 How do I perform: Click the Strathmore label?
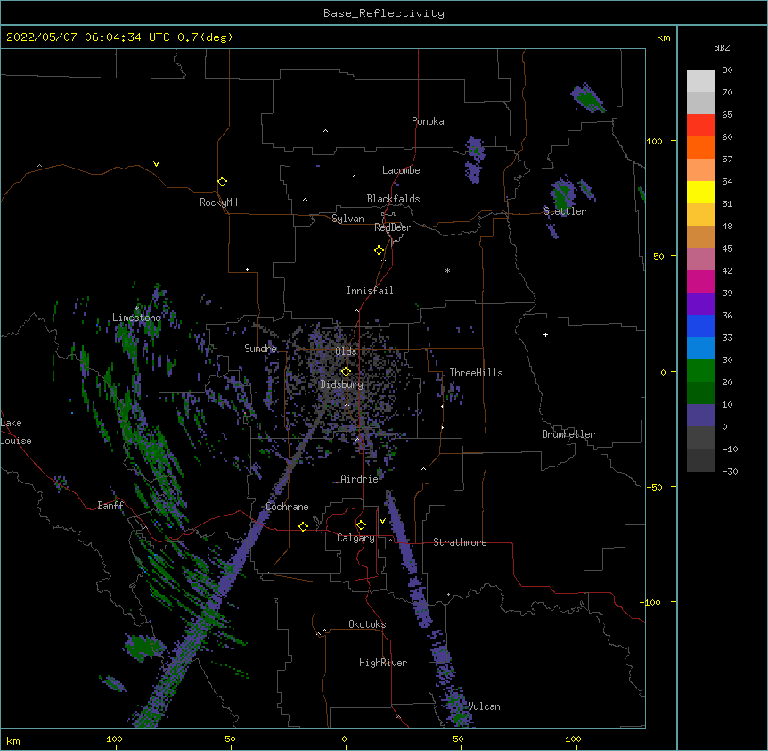460,542
